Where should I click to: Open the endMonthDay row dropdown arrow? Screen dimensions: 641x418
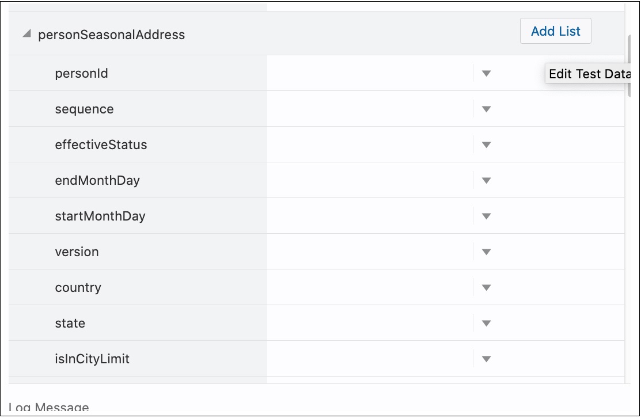[486, 180]
